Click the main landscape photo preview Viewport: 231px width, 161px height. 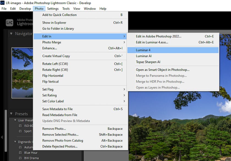click(180, 126)
